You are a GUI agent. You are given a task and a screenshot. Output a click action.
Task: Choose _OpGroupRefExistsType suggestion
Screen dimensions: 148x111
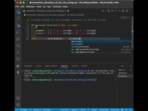point(101,49)
